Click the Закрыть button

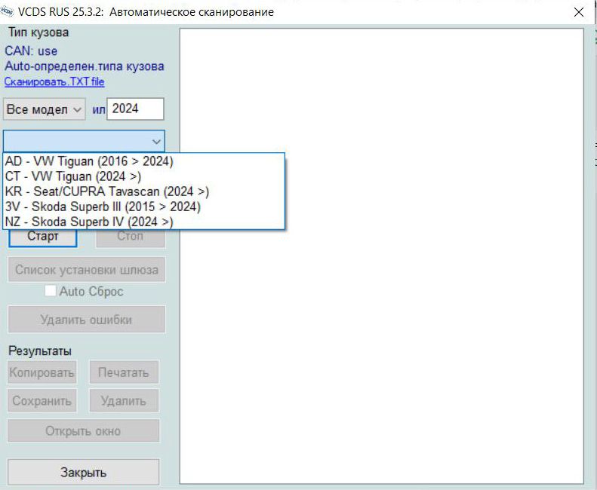(83, 473)
